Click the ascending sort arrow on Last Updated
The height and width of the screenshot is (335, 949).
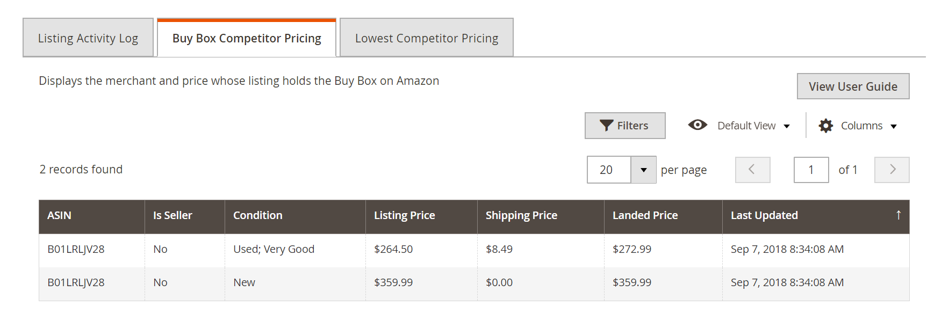[x=898, y=215]
